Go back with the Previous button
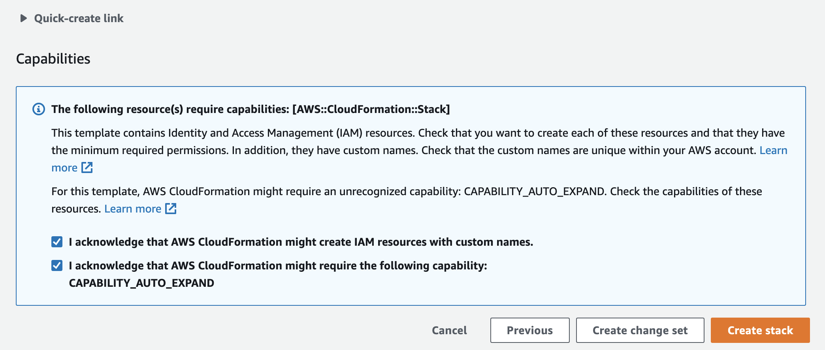 point(530,330)
